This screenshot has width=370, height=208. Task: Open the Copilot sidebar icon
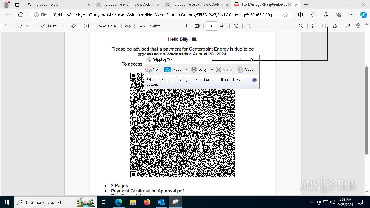[363, 15]
